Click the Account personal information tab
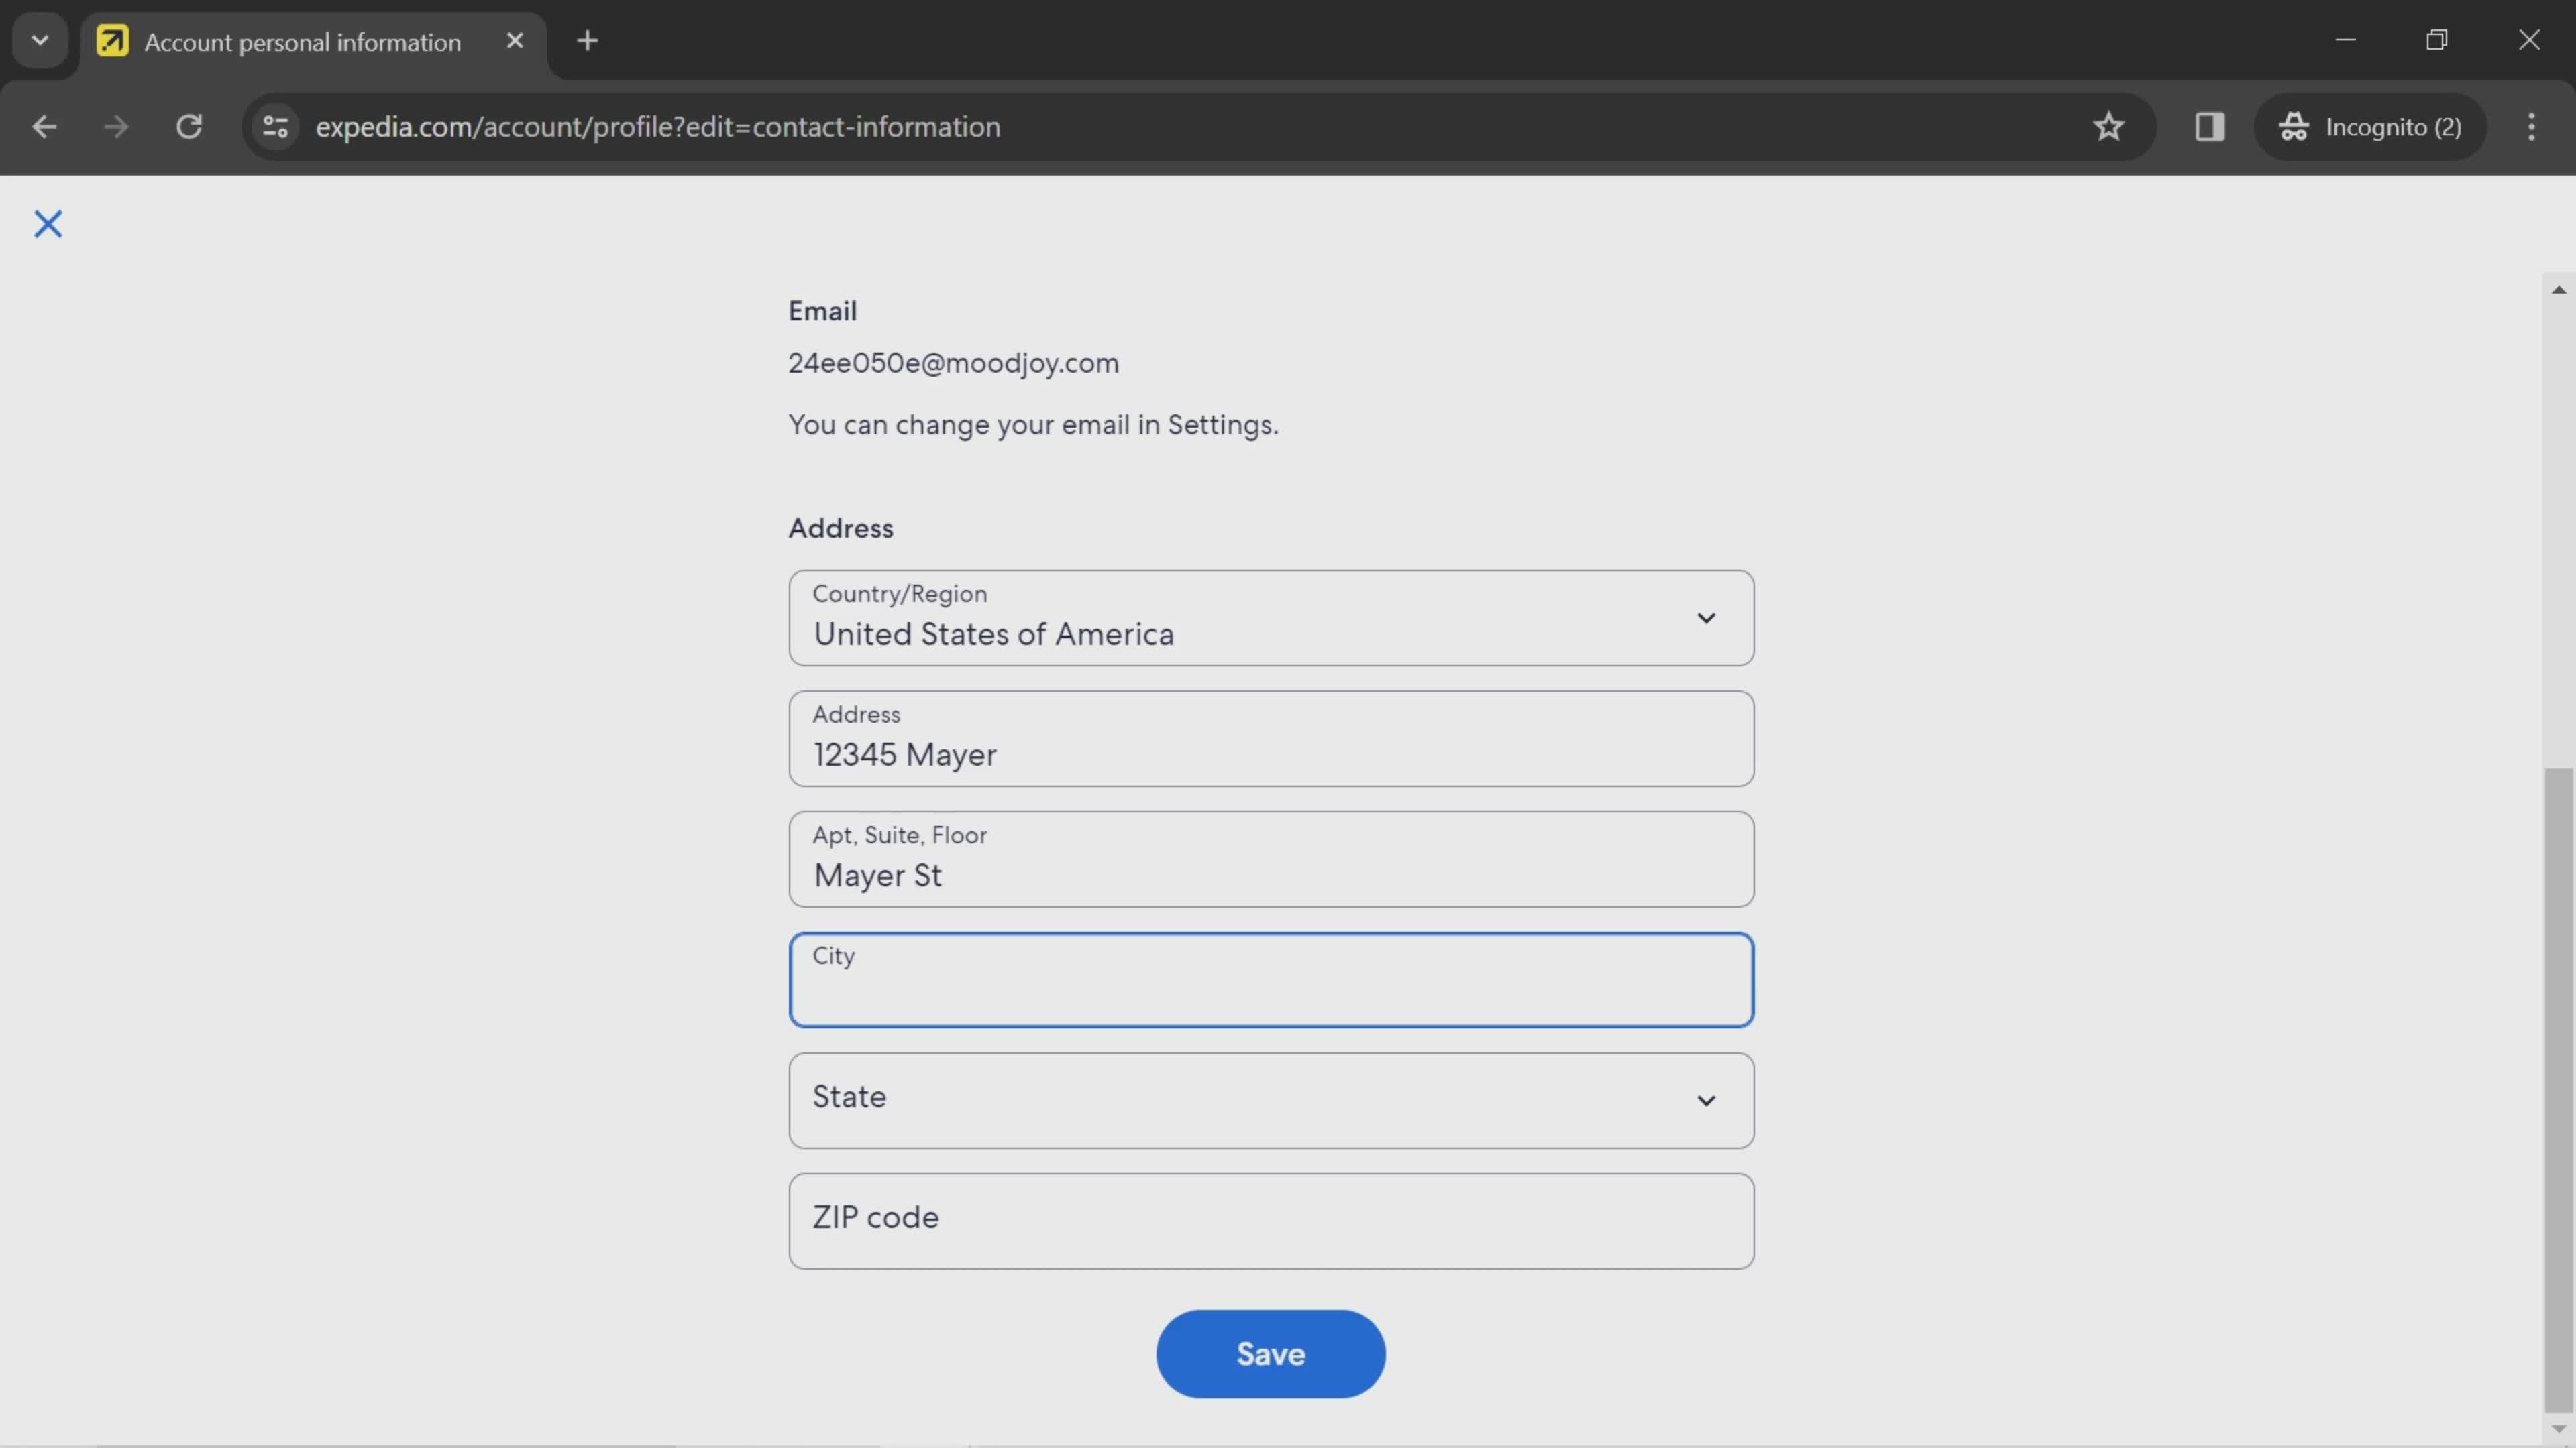This screenshot has width=2576, height=1448. tap(301, 39)
